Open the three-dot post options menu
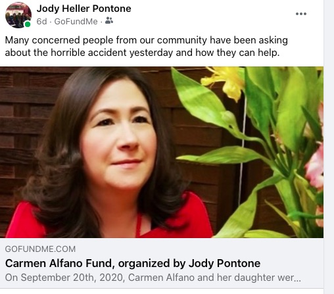The height and width of the screenshot is (294, 334). tap(301, 14)
